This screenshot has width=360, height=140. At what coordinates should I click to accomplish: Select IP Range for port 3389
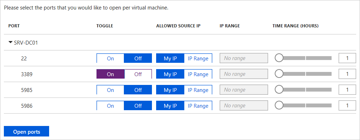pos(198,74)
